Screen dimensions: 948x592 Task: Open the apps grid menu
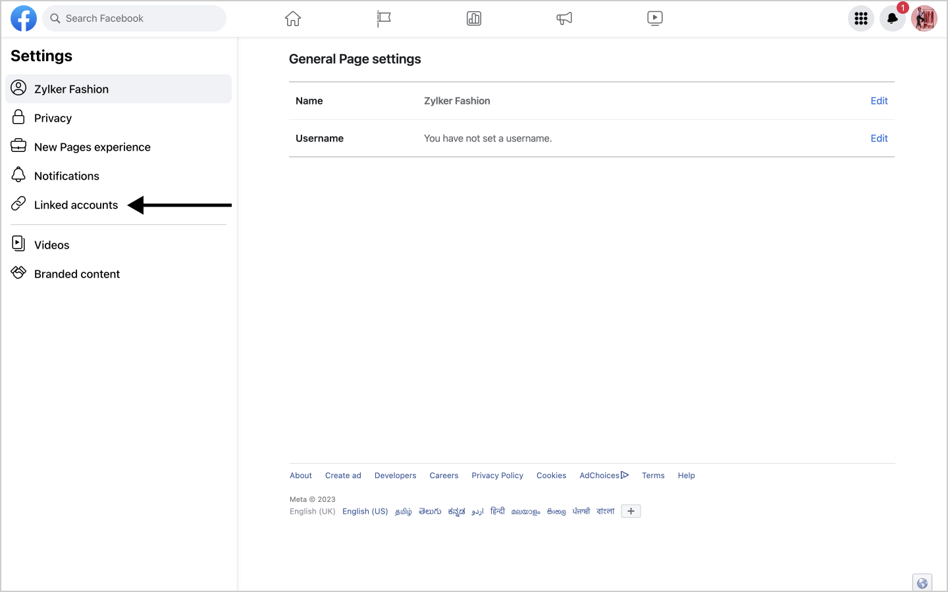tap(861, 18)
